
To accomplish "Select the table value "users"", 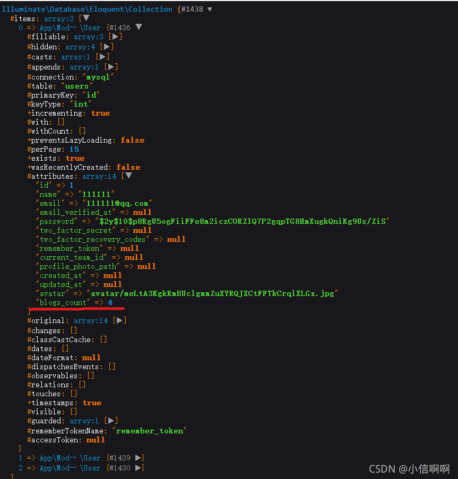I will [x=77, y=86].
